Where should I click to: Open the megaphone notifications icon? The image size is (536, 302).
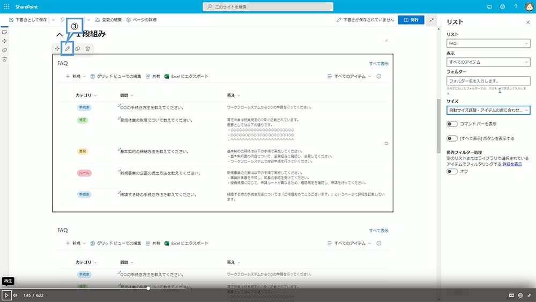coord(489,6)
